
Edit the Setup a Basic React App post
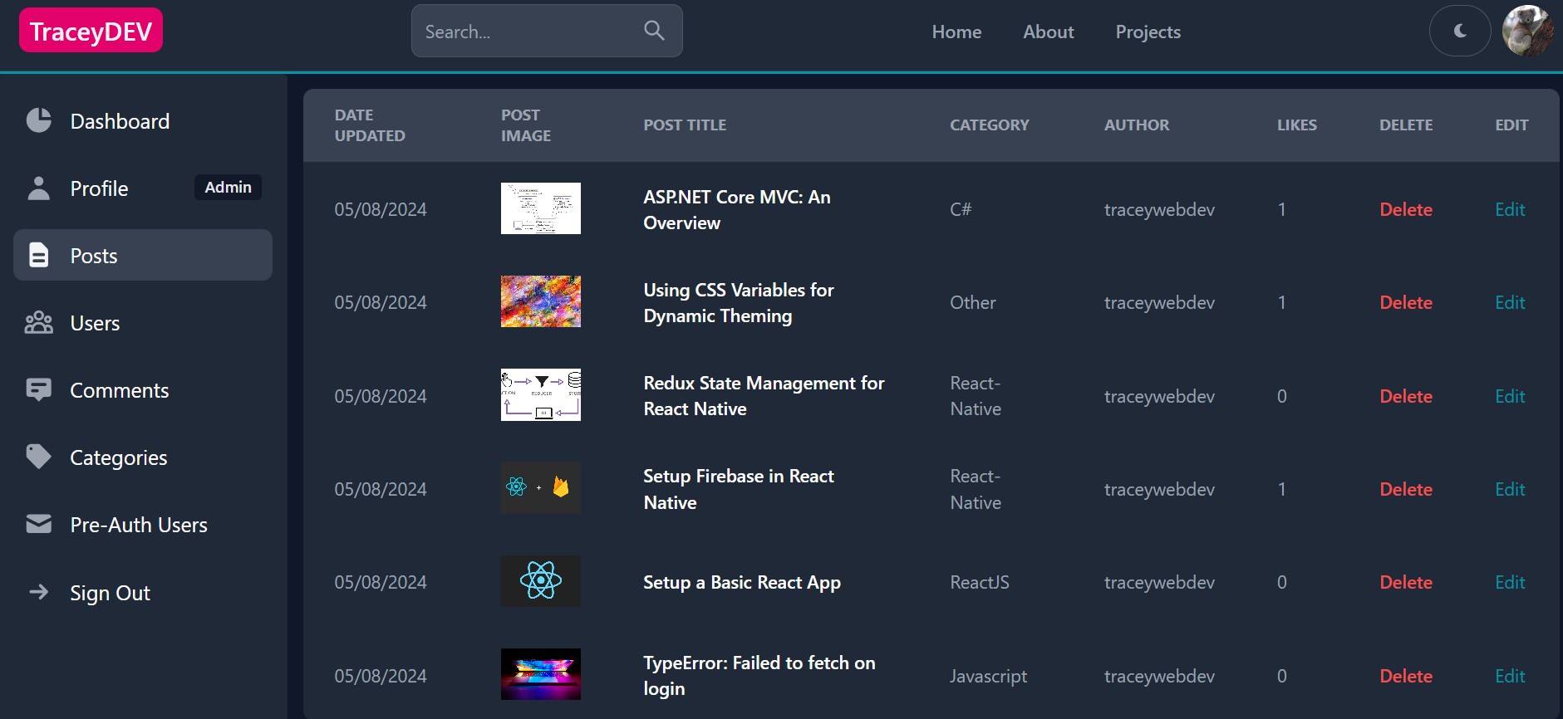pyautogui.click(x=1509, y=582)
